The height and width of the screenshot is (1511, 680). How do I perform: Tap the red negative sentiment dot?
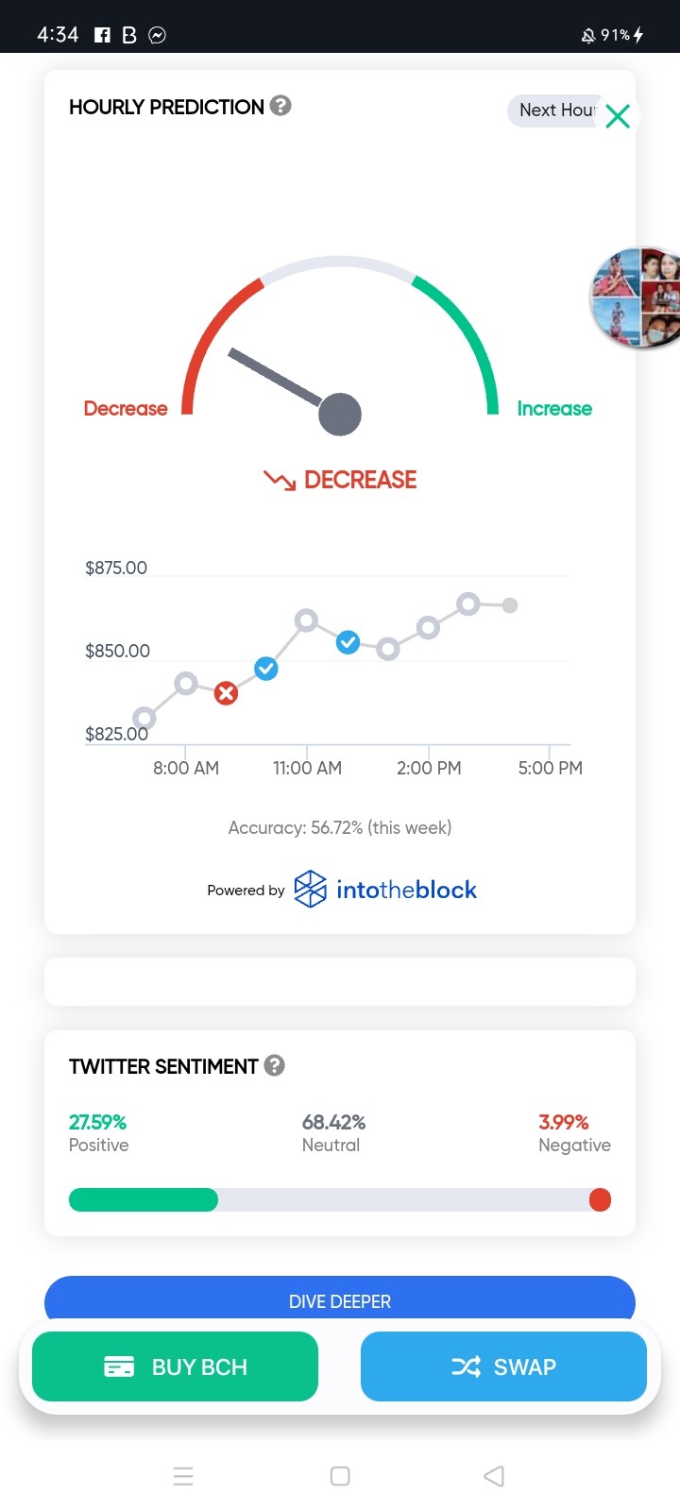click(x=600, y=1199)
